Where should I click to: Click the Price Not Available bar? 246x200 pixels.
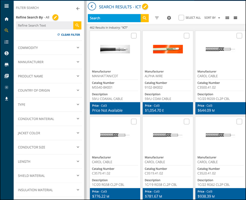pos(115,108)
